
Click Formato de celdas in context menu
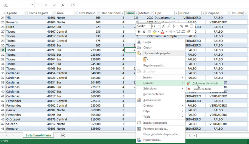click(x=155, y=129)
